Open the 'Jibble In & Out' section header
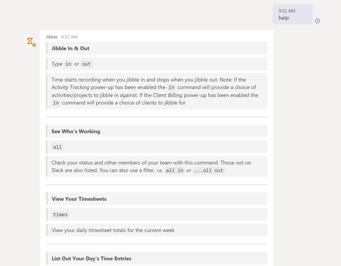 click(70, 48)
